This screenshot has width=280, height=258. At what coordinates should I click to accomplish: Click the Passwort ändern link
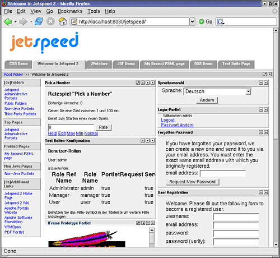tap(177, 125)
